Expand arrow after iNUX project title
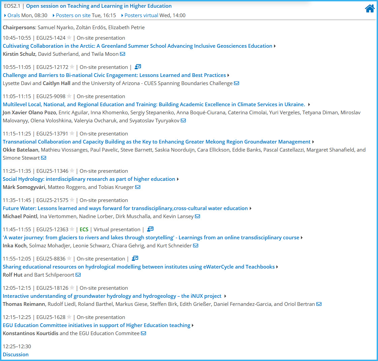378x361 pixels. coord(225,296)
